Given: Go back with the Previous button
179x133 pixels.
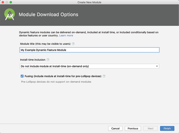Looking at the screenshot, I should pos(133,128).
